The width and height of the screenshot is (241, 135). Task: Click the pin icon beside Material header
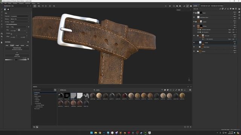[x=28, y=42]
